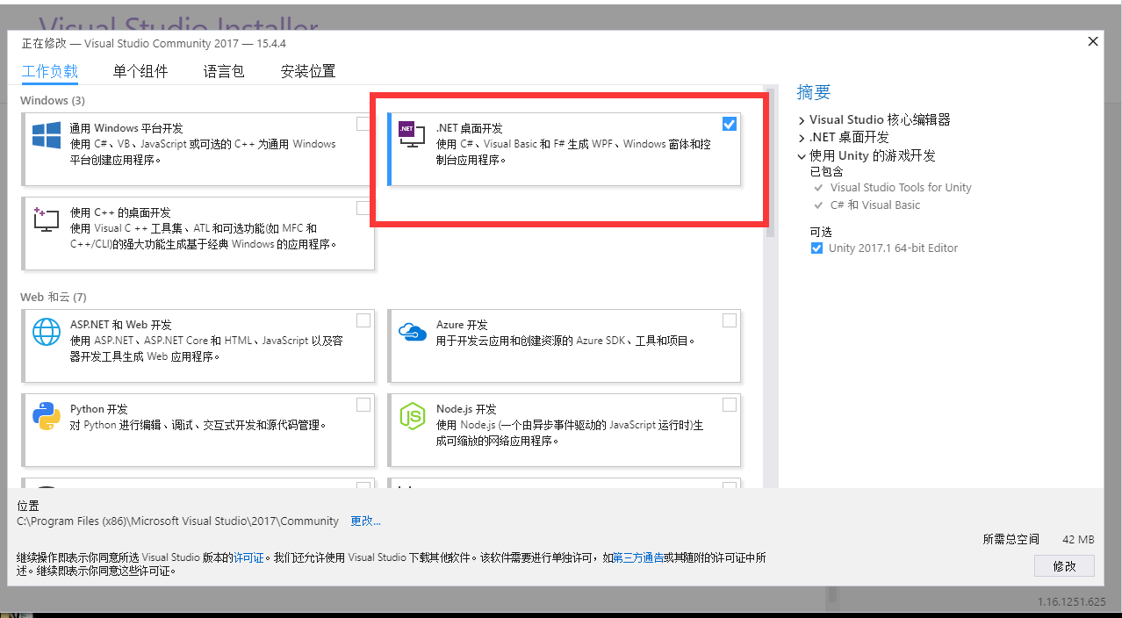Click the Azure cloud icon
This screenshot has width=1122, height=618.
(x=412, y=332)
